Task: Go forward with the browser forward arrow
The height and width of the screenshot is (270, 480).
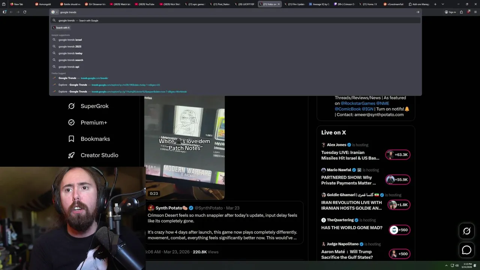Action: pos(18,12)
